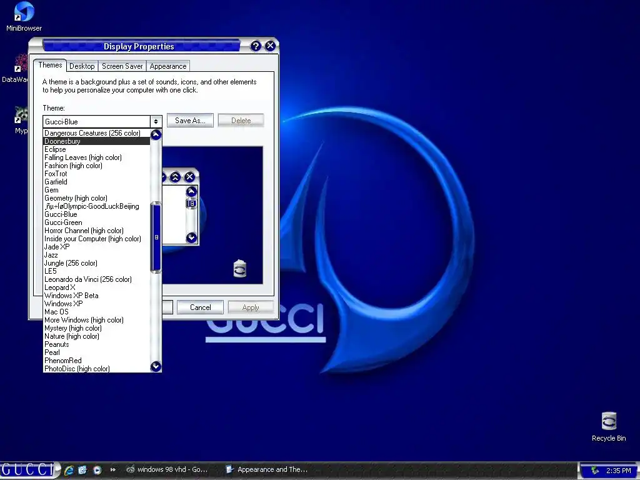Viewport: 640px width, 480px height.
Task: Select Leonardo da Vinci (256 color) theme
Action: 97,279
